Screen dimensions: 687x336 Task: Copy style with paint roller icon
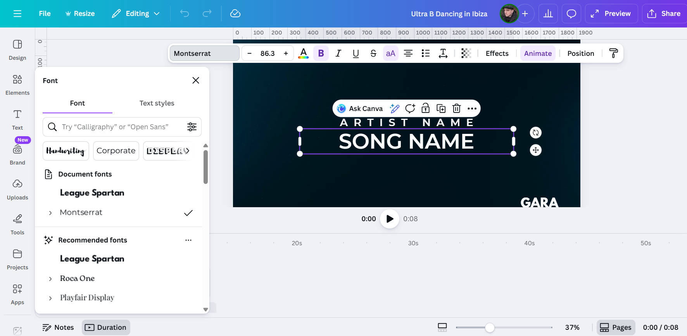pos(613,54)
